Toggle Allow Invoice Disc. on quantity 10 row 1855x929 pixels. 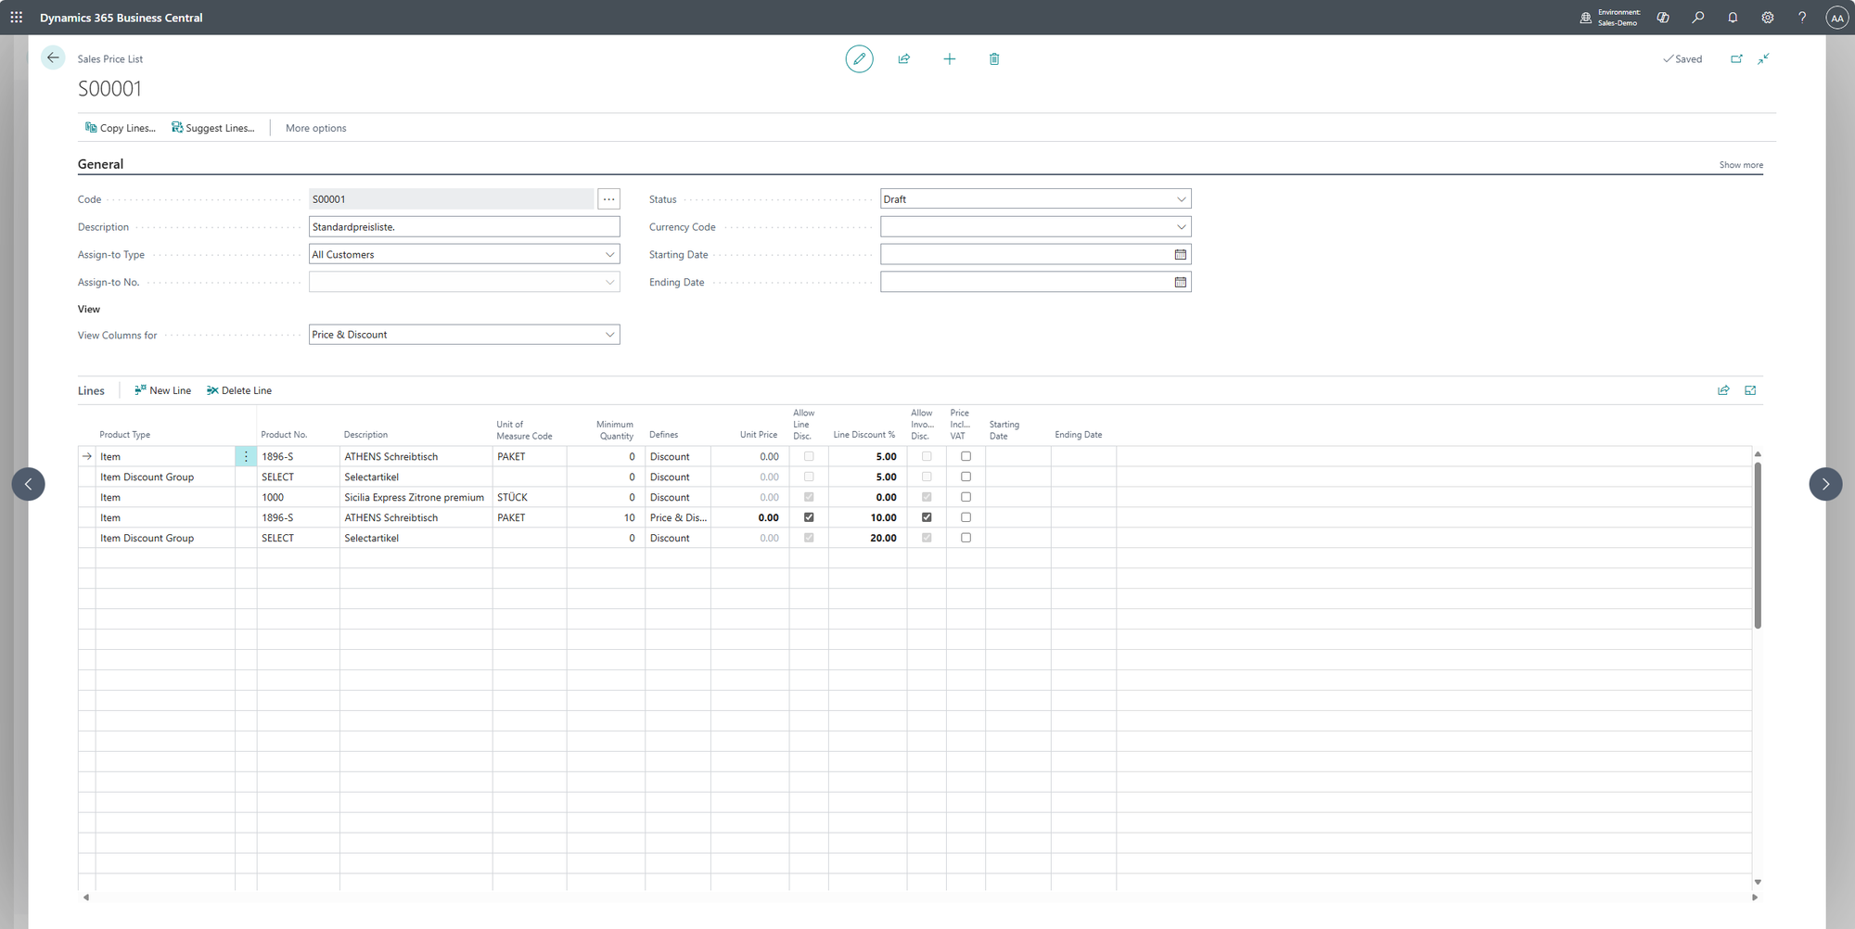point(927,517)
